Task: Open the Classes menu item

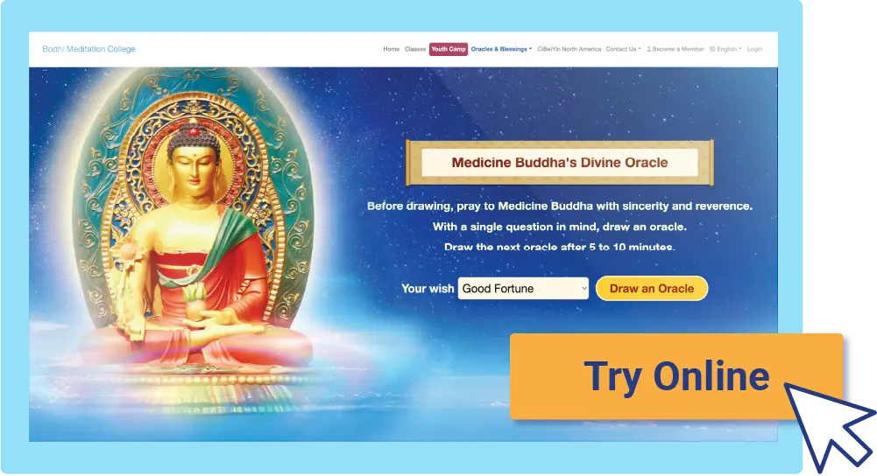Action: tap(415, 49)
